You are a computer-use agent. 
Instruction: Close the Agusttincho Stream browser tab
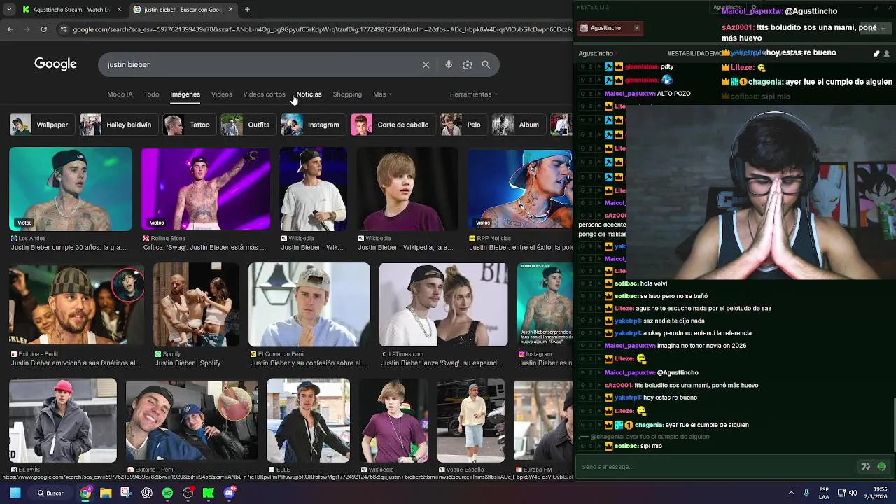click(x=120, y=9)
